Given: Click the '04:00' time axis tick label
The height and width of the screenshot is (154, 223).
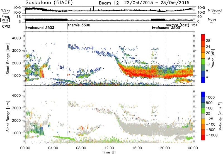Looking at the screenshot, I should click(x=53, y=148).
